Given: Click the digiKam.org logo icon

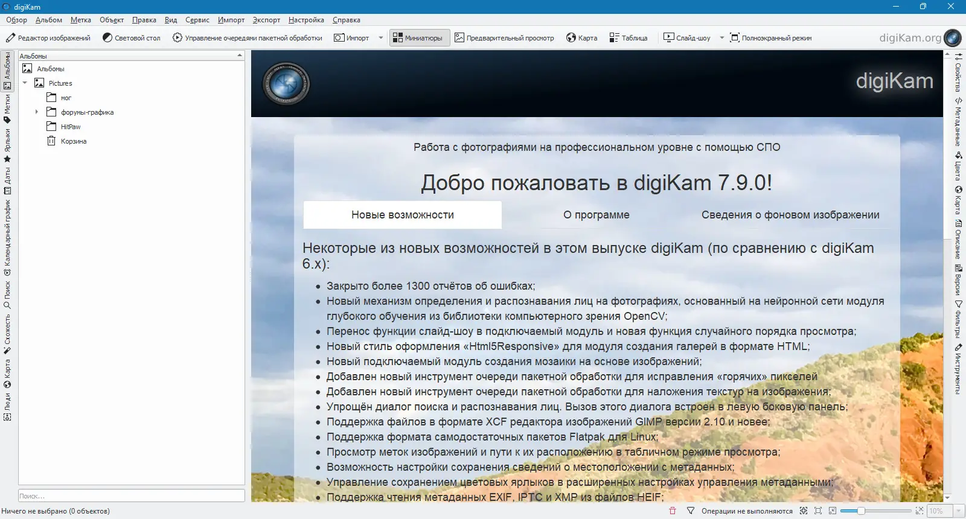Looking at the screenshot, I should pyautogui.click(x=952, y=37).
